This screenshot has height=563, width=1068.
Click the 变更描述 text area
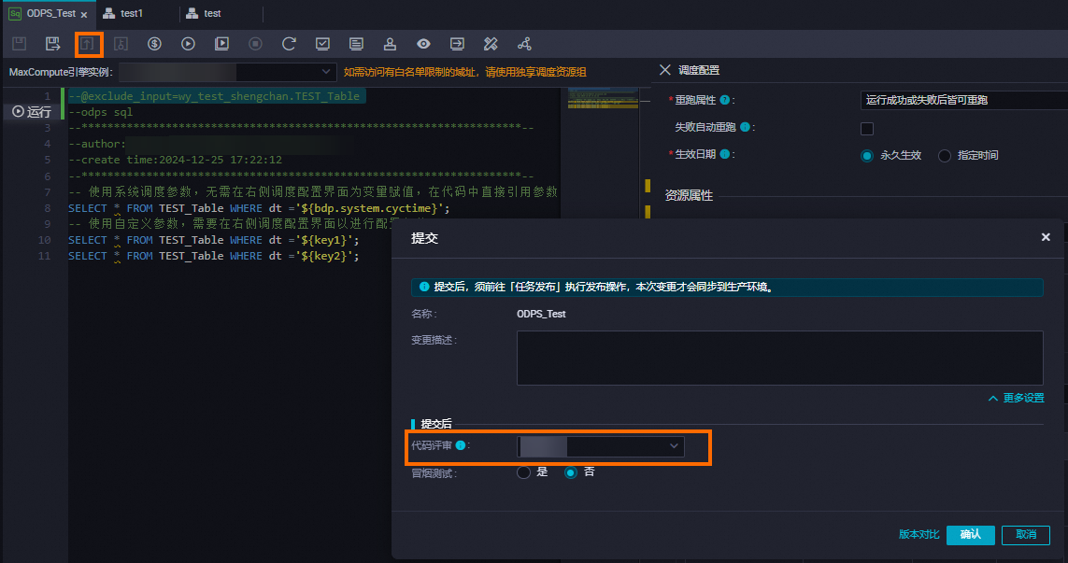pyautogui.click(x=780, y=359)
